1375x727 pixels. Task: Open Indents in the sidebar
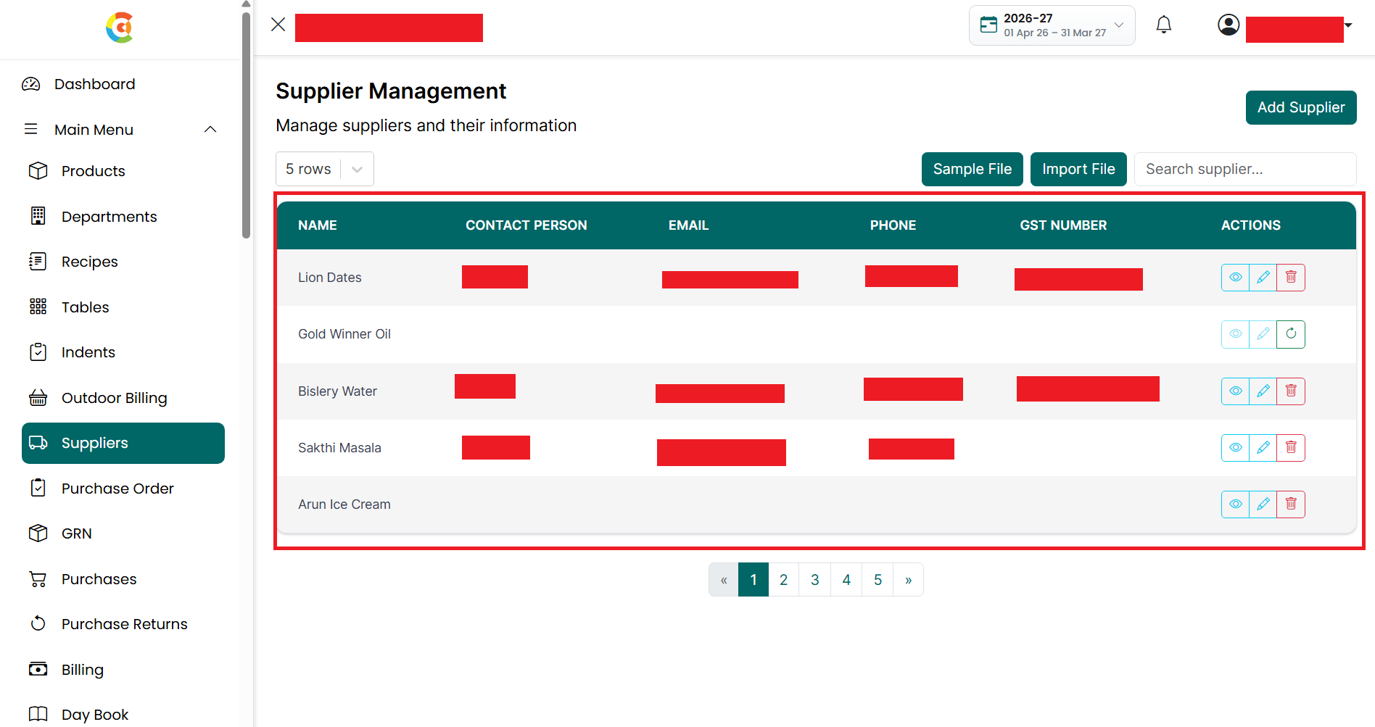pyautogui.click(x=123, y=352)
